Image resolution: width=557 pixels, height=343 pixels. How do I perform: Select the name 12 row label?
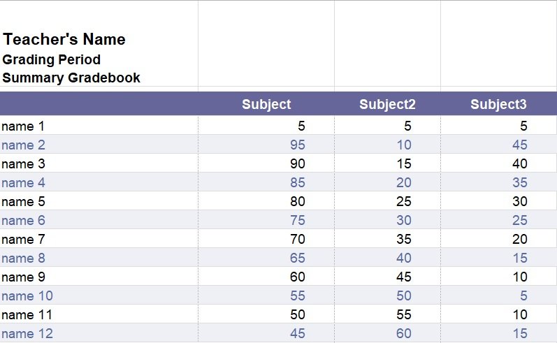[27, 333]
